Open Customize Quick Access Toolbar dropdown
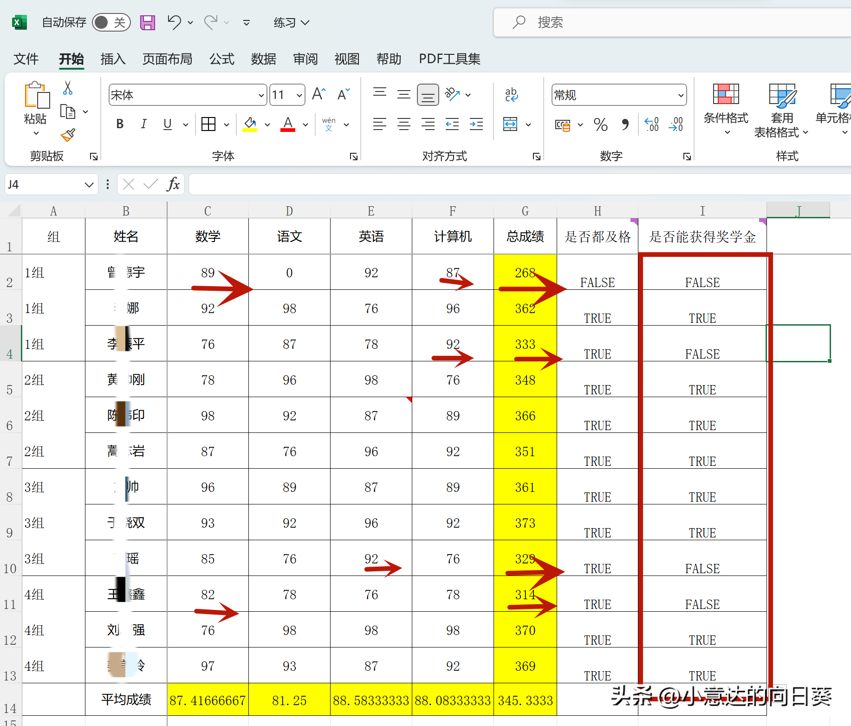The image size is (851, 726). tap(247, 22)
